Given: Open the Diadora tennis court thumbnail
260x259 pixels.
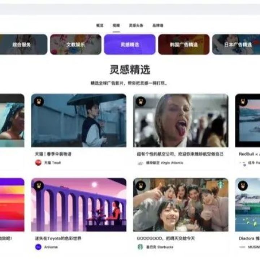Looking at the screenshot, I should click(x=248, y=205).
